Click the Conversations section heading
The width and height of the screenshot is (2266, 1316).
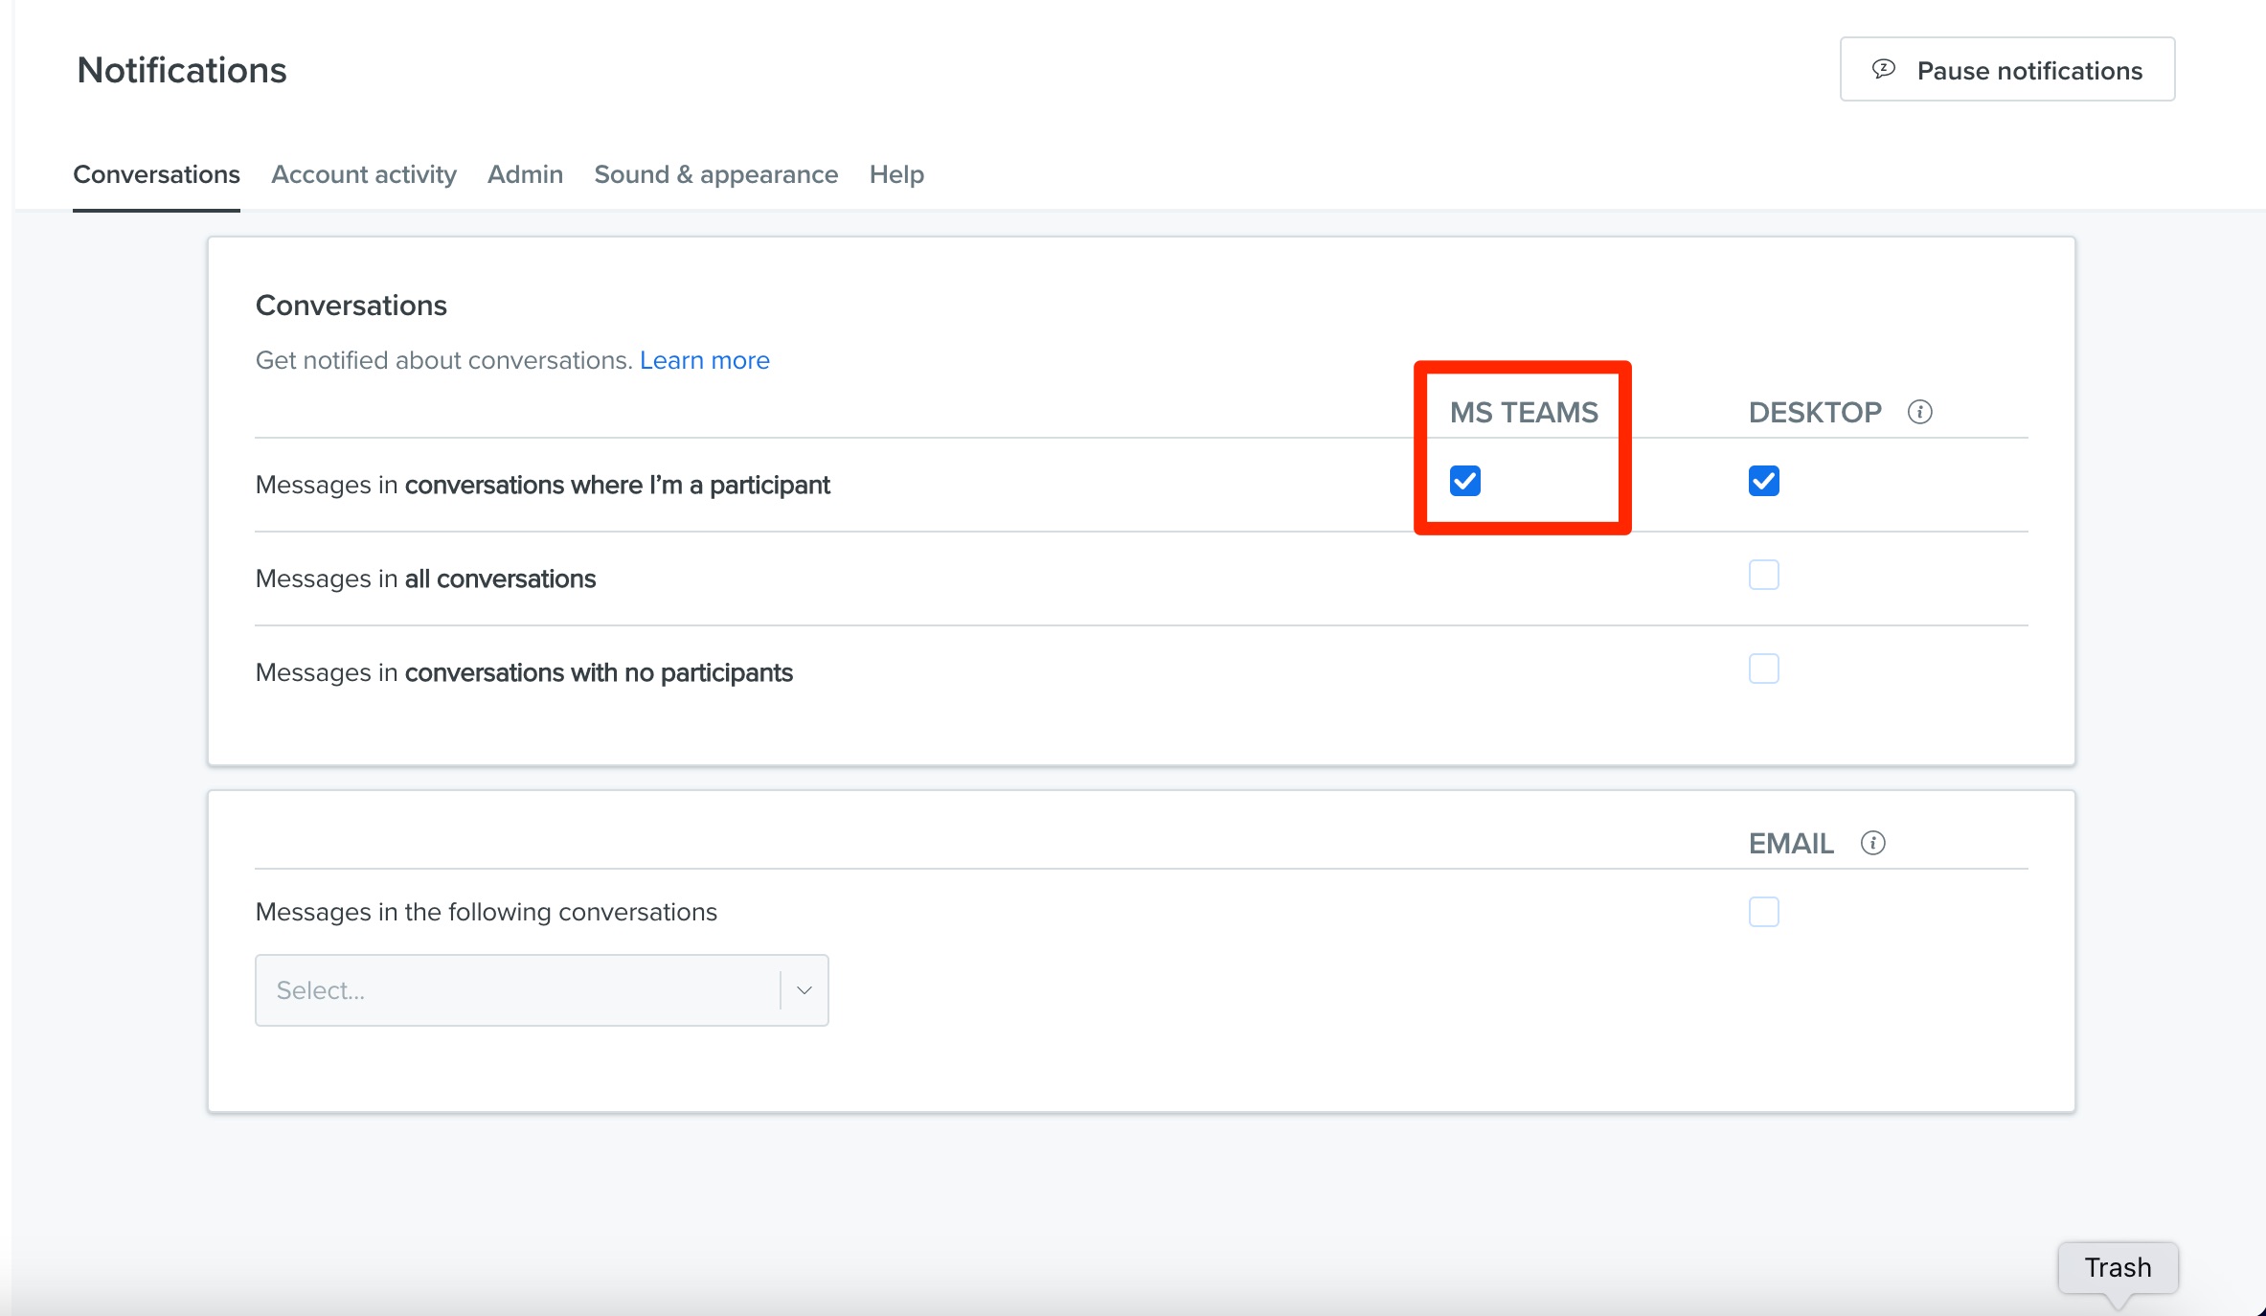[351, 305]
